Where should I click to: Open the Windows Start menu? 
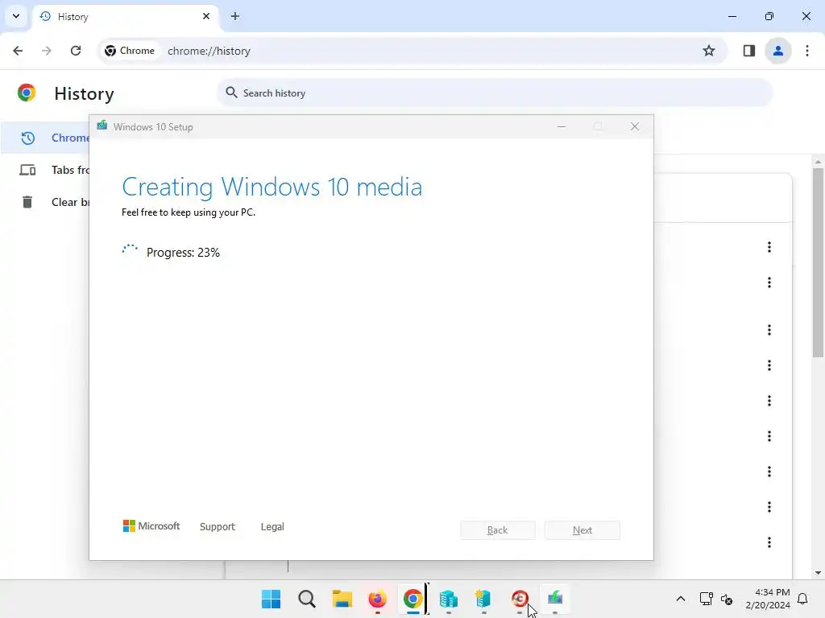pos(272,599)
